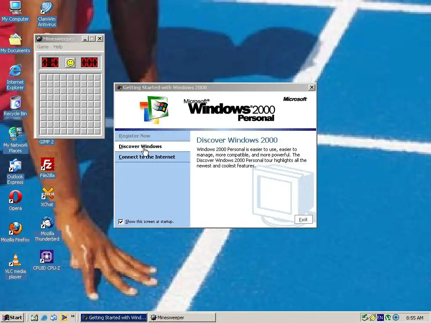
Task: Minimize the Minesweeper window
Action: point(85,39)
